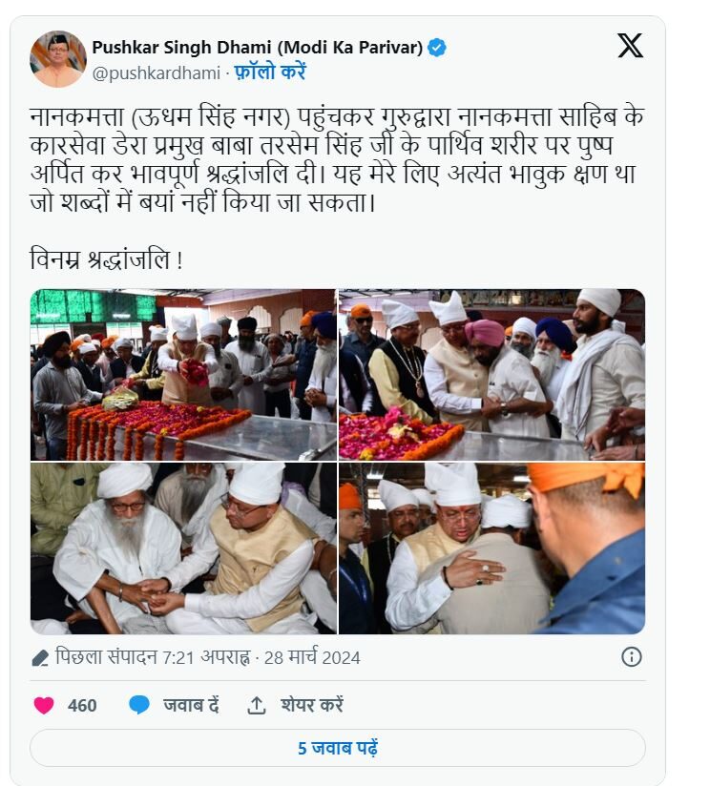Click Pushkar Singh Dhami display name
This screenshot has height=786, width=710.
[x=258, y=48]
